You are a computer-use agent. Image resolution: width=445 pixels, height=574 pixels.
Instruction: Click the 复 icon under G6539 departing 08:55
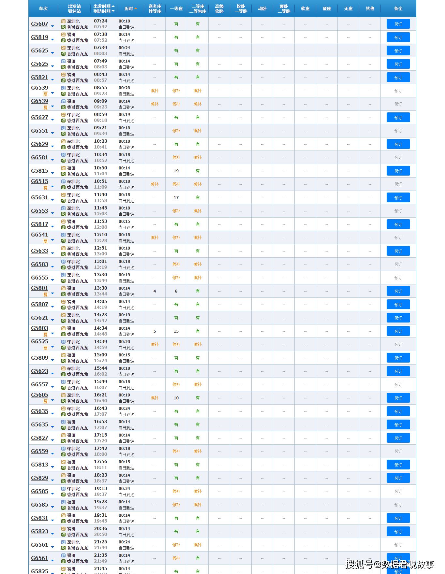(x=46, y=94)
